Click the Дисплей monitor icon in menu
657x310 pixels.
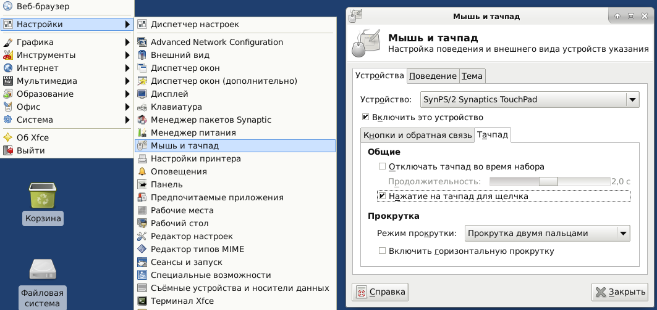142,94
